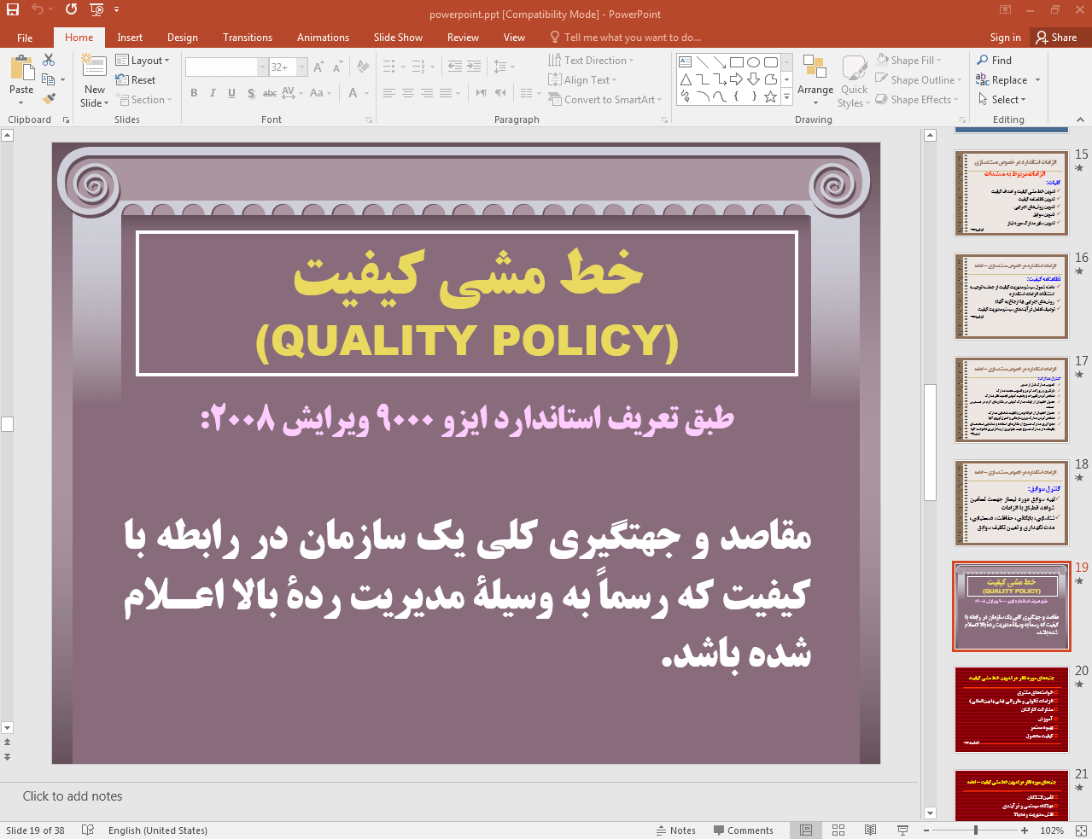
Task: Toggle Align Left paragraph
Action: pos(389,93)
